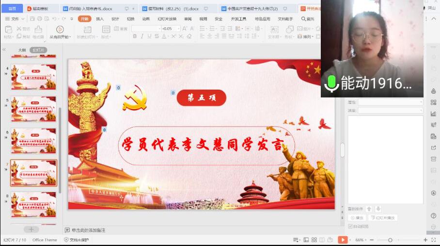
Task: Click the 幻灯片播放 button in animation pane
Action: [x=386, y=218]
